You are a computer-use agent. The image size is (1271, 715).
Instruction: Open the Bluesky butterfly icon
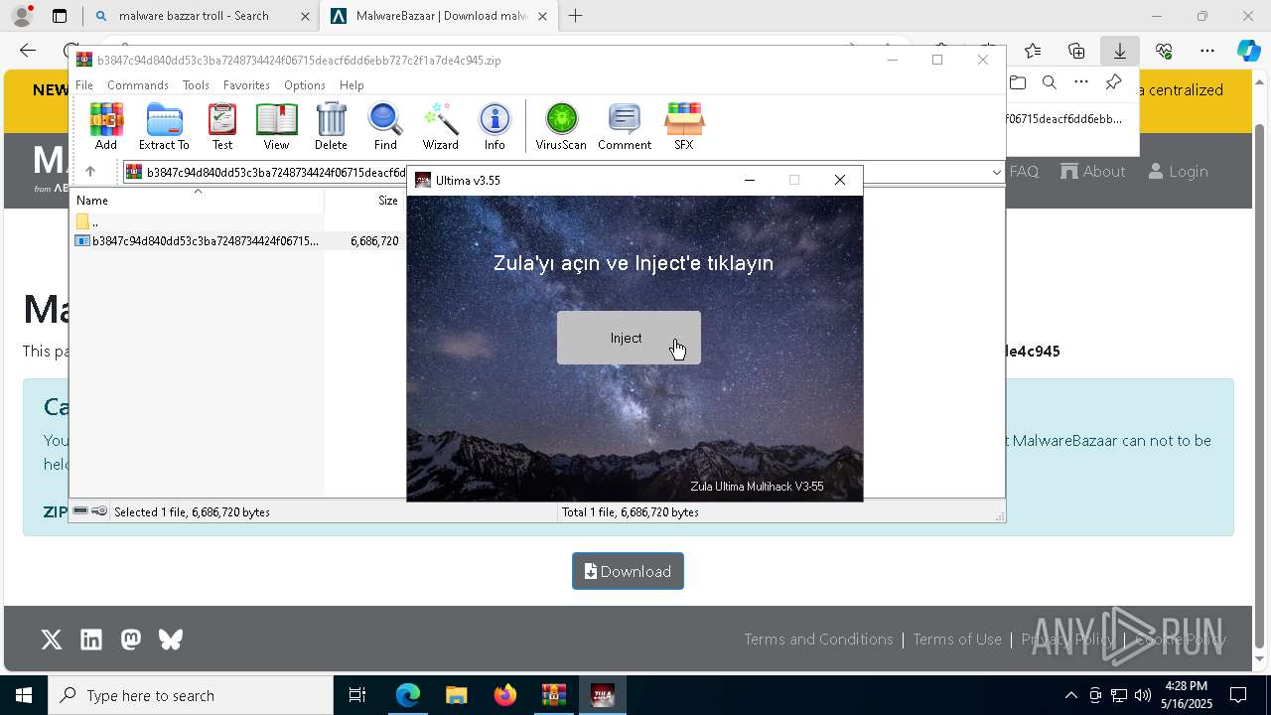click(171, 640)
